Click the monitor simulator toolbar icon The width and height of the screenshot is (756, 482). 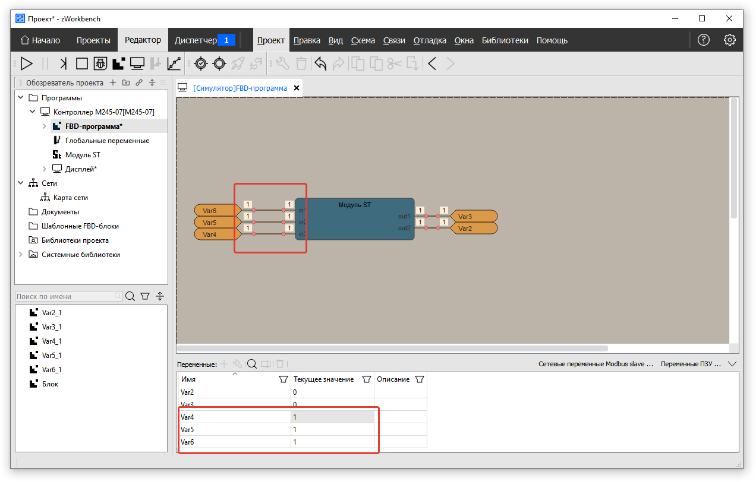(x=137, y=64)
